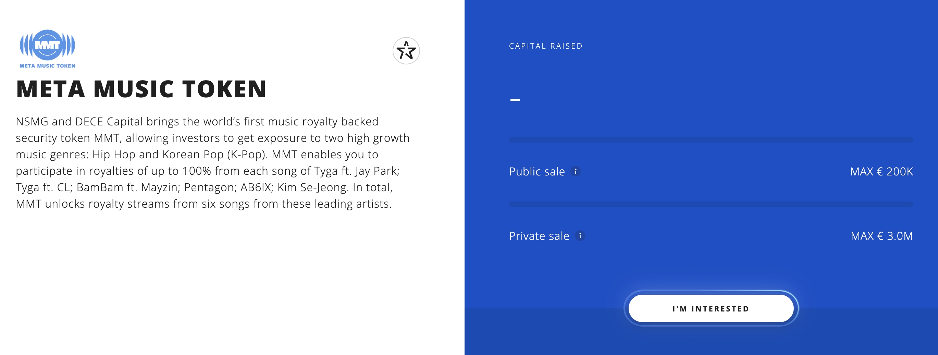Click the sound wave bars left of logo
Image resolution: width=938 pixels, height=355 pixels.
coord(26,45)
